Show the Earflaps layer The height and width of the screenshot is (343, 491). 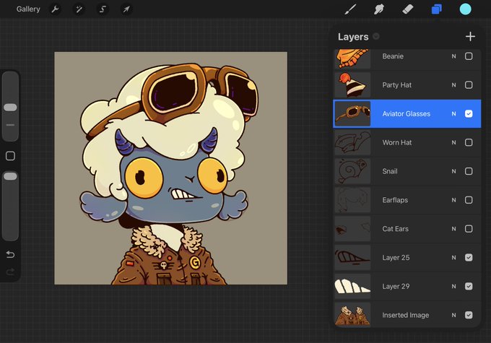point(469,200)
